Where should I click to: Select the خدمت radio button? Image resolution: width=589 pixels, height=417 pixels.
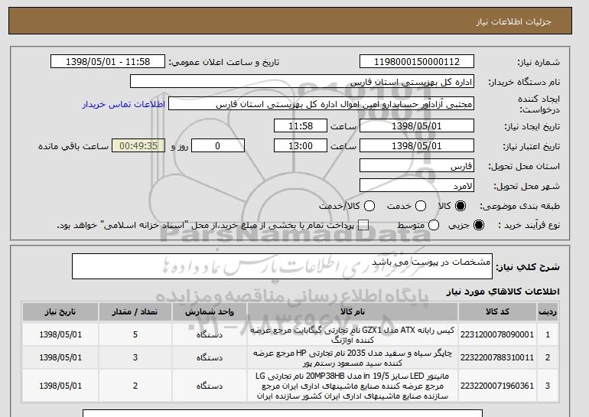coord(421,206)
